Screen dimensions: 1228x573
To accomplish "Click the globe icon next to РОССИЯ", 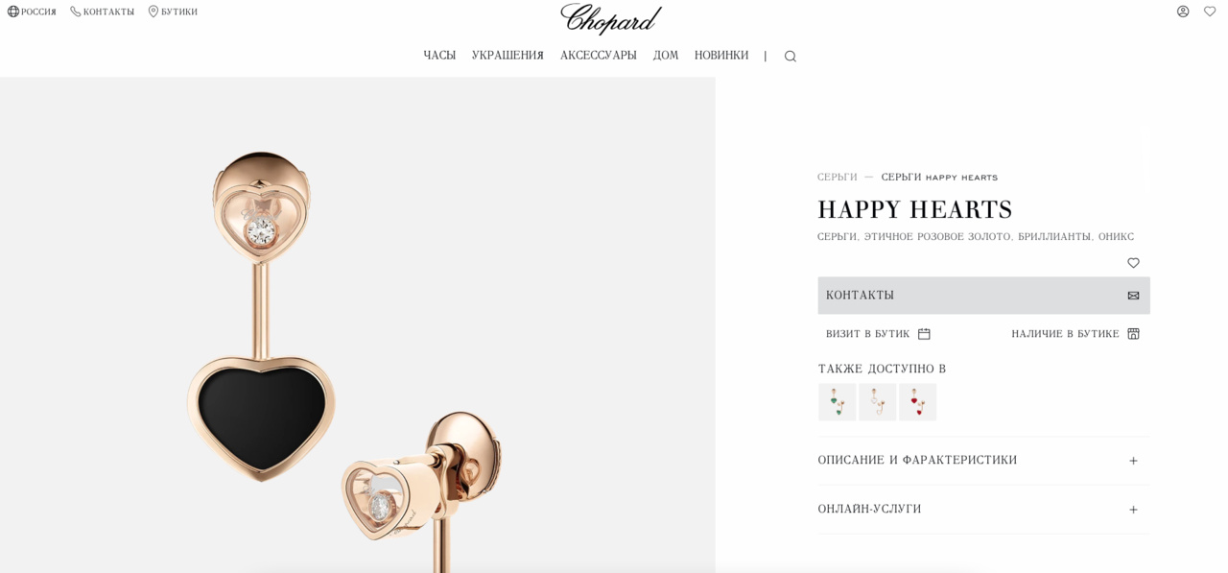I will 13,12.
